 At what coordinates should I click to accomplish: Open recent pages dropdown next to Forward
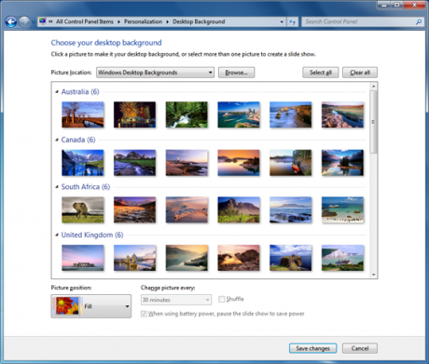pyautogui.click(x=34, y=22)
